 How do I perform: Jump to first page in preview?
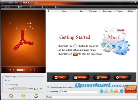pyautogui.click(x=10, y=70)
